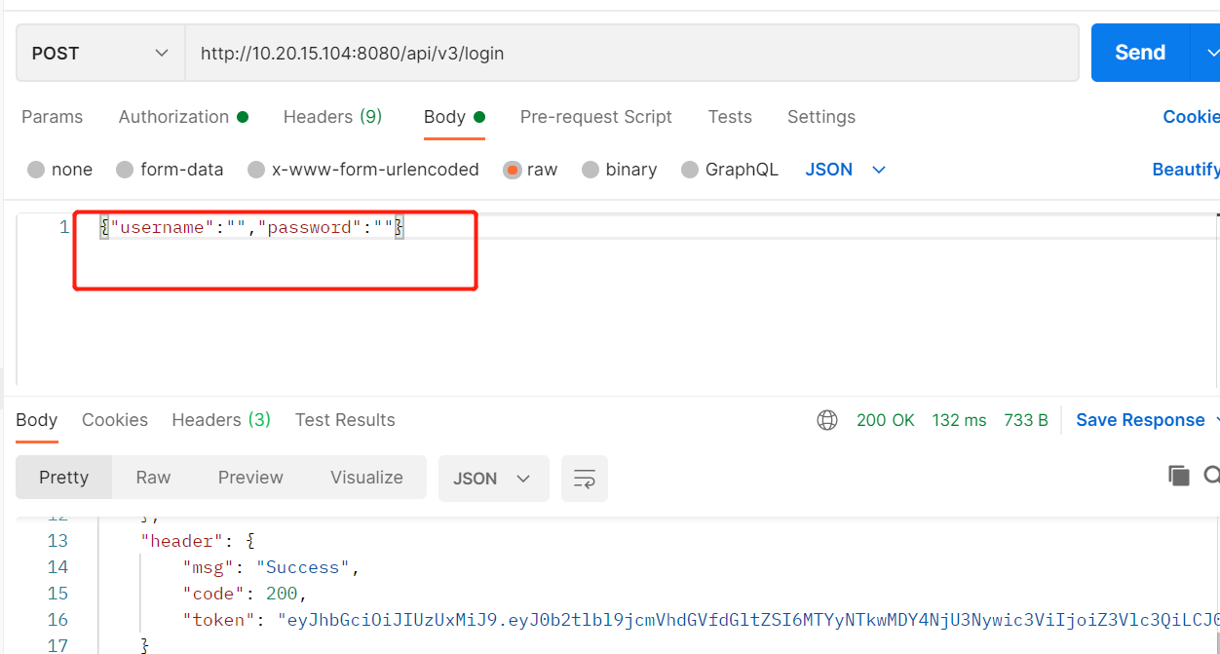Open the POST method dropdown

(100, 53)
